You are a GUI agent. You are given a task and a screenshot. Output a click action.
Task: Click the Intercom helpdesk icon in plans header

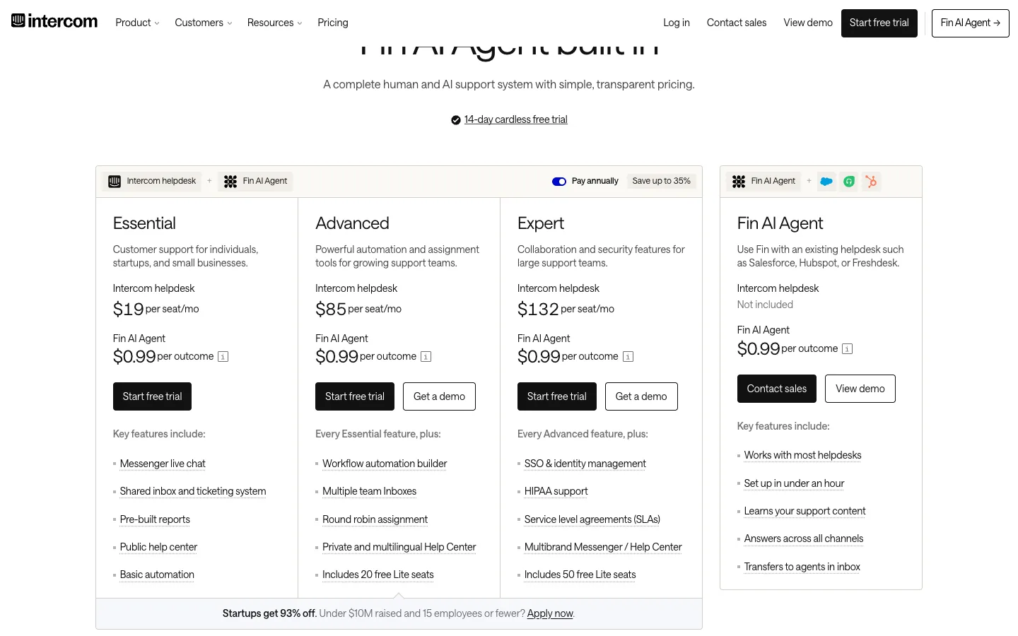pyautogui.click(x=115, y=182)
